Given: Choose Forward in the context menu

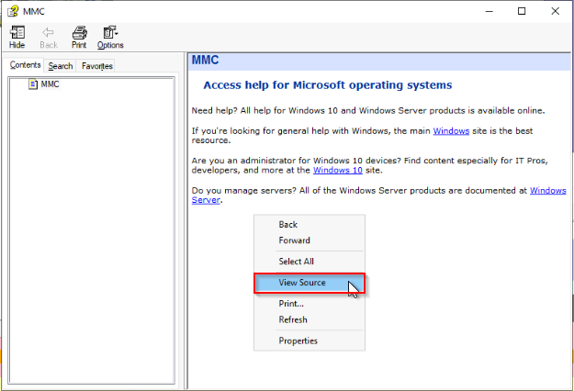Looking at the screenshot, I should coord(310,240).
